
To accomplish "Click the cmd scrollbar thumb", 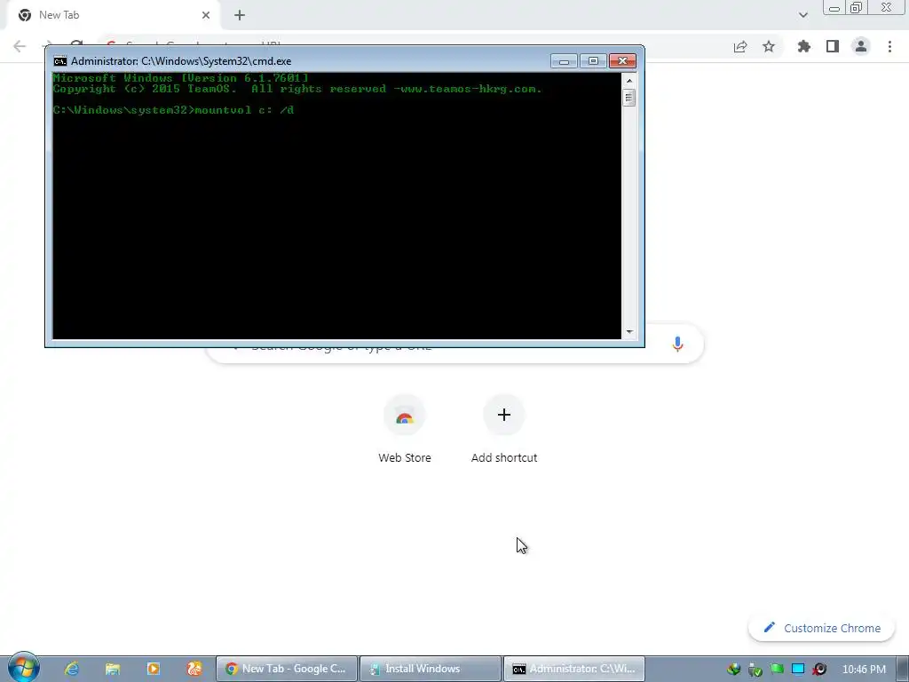I will pos(629,98).
